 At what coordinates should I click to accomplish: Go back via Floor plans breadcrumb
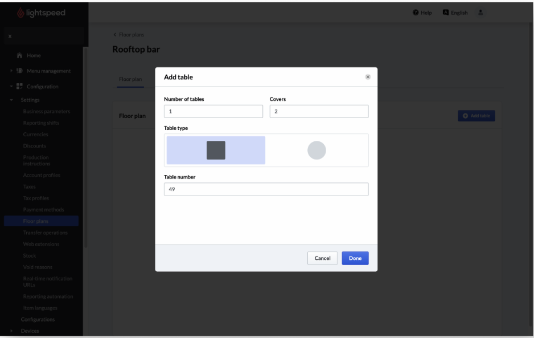point(129,35)
